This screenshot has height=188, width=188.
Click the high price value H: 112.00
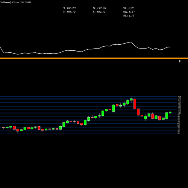pos(99,8)
